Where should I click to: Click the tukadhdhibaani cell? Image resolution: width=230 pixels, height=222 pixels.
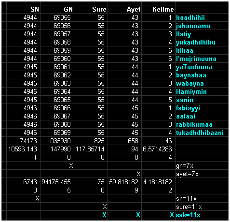(202, 133)
